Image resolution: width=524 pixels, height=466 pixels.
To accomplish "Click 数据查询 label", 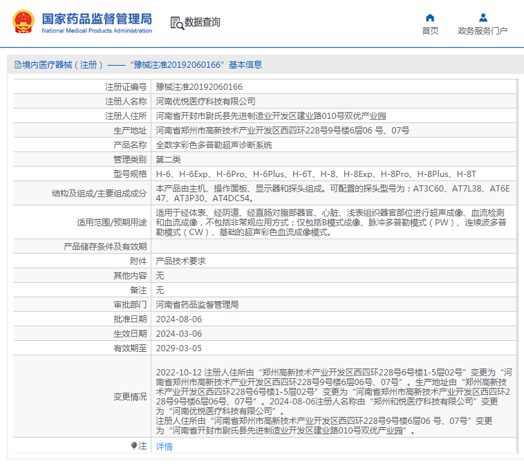I will (202, 22).
